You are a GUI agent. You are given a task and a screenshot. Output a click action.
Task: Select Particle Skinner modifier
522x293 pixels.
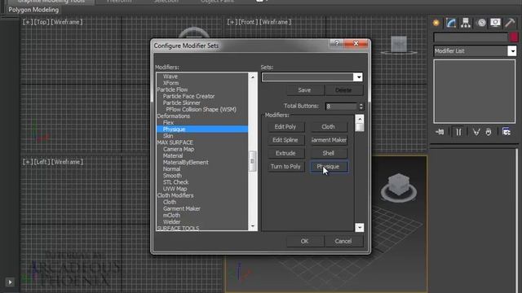(x=182, y=103)
